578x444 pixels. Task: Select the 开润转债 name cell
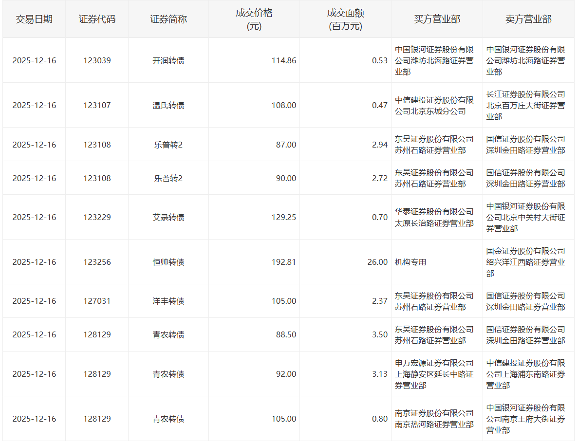(x=168, y=60)
